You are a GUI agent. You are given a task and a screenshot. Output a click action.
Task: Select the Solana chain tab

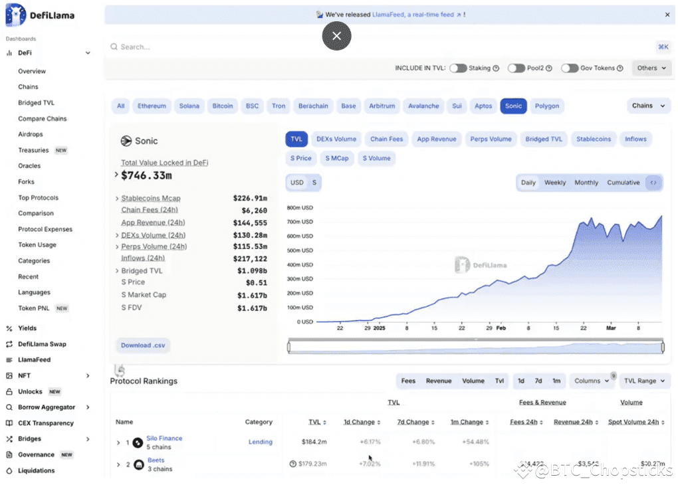[189, 106]
